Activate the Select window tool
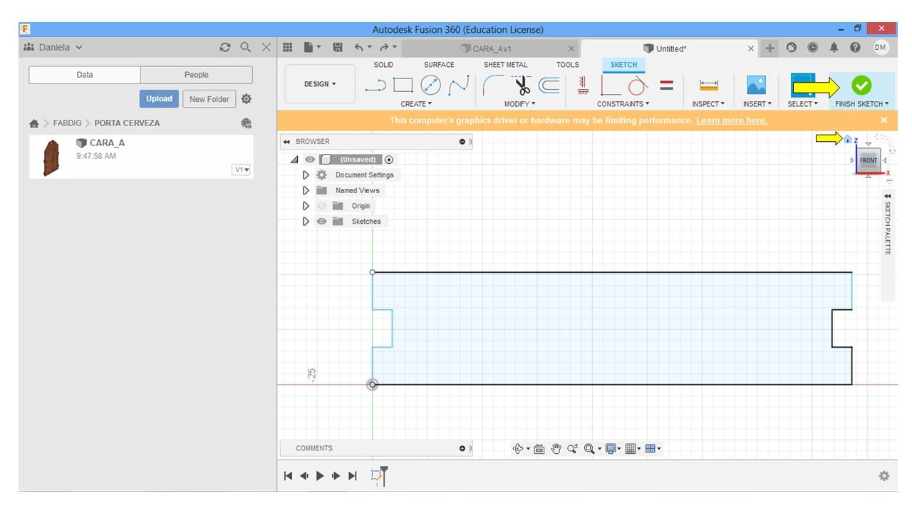Image resolution: width=912 pixels, height=513 pixels. pos(803,85)
